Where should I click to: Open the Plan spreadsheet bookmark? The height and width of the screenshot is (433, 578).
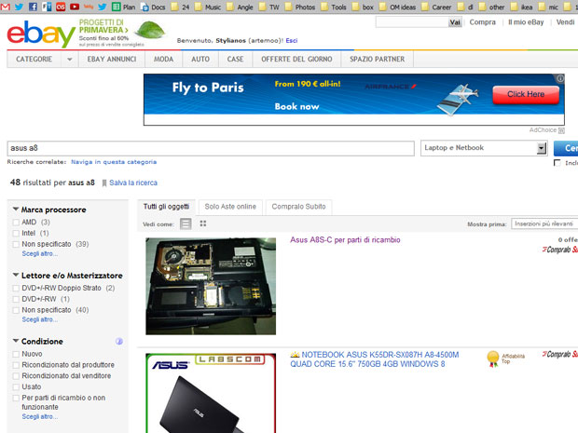pyautogui.click(x=123, y=7)
